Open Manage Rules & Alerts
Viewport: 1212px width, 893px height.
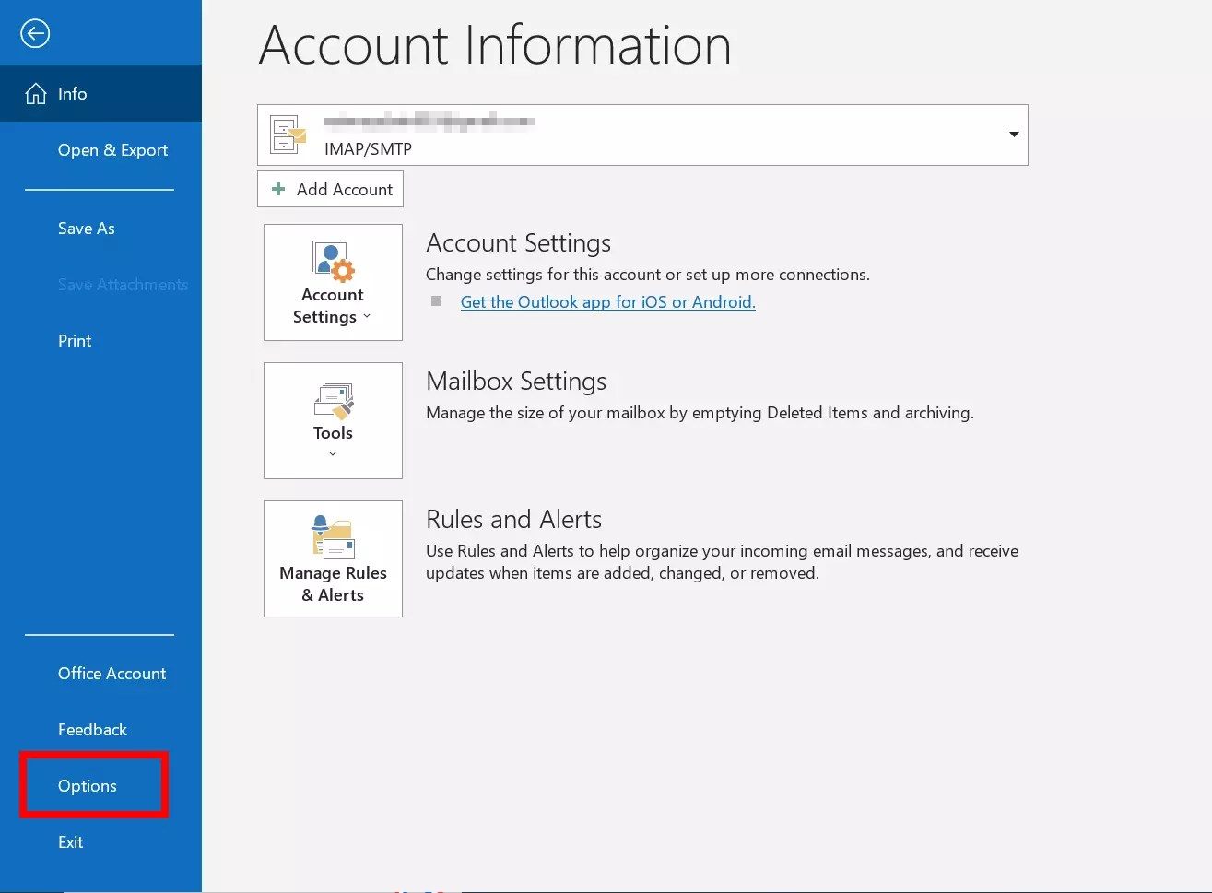[332, 558]
